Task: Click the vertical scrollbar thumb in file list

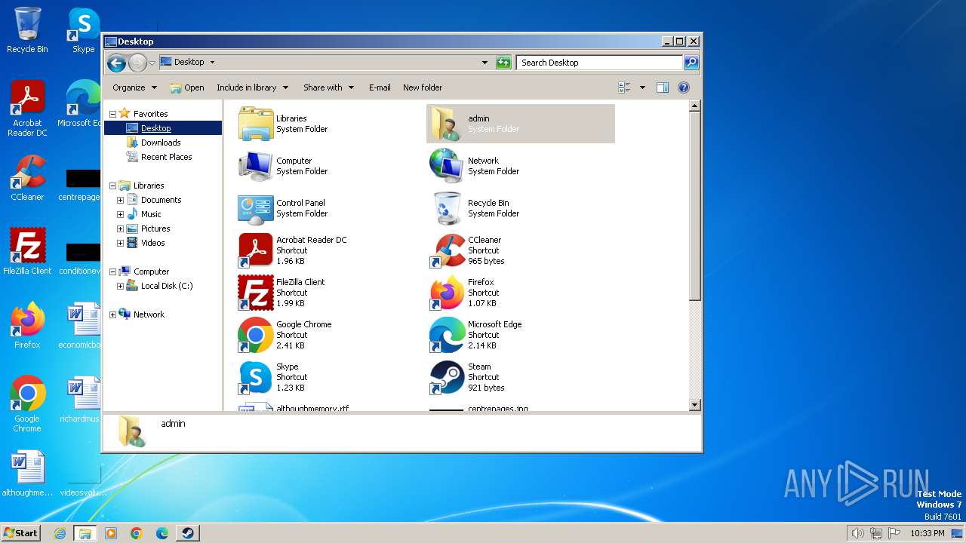Action: pos(695,207)
